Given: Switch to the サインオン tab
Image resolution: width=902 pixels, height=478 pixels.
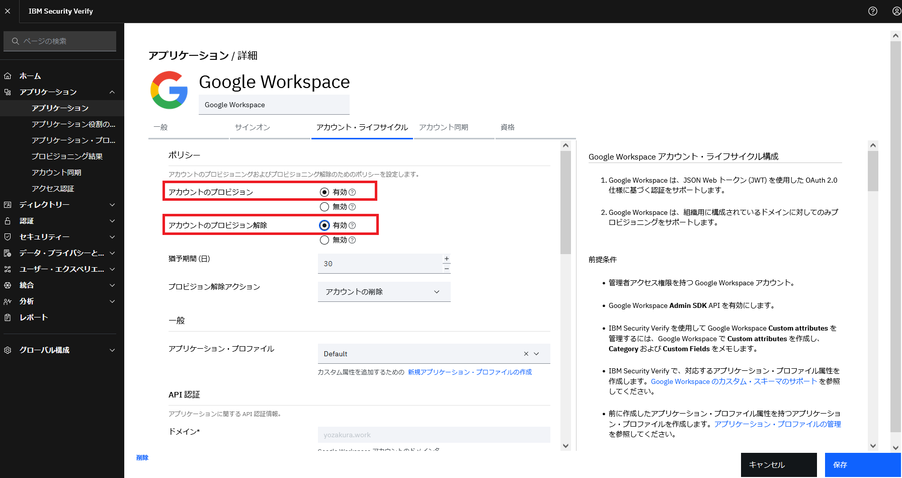Looking at the screenshot, I should click(270, 128).
